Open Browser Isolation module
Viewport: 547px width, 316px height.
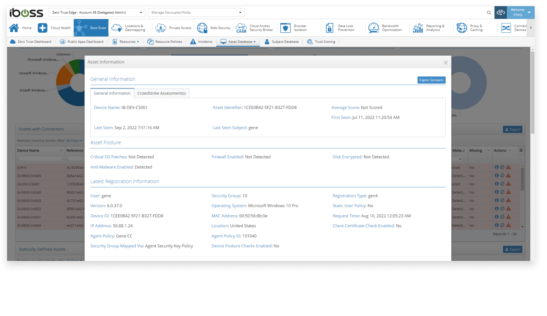click(x=294, y=28)
